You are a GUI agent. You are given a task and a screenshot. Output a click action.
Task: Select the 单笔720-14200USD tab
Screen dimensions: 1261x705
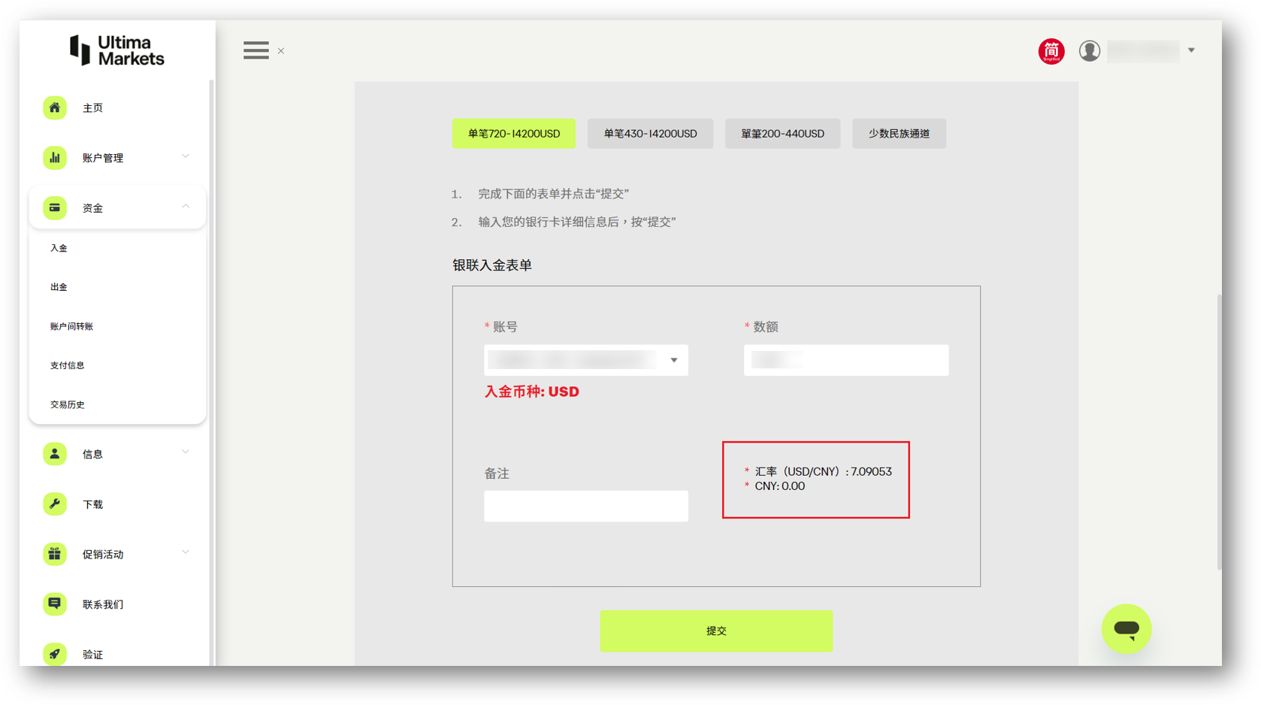tap(514, 134)
